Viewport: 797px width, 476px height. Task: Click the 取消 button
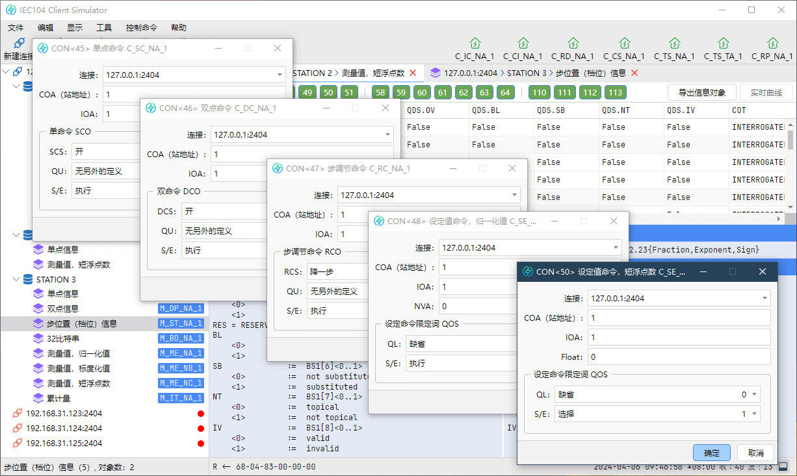[755, 453]
